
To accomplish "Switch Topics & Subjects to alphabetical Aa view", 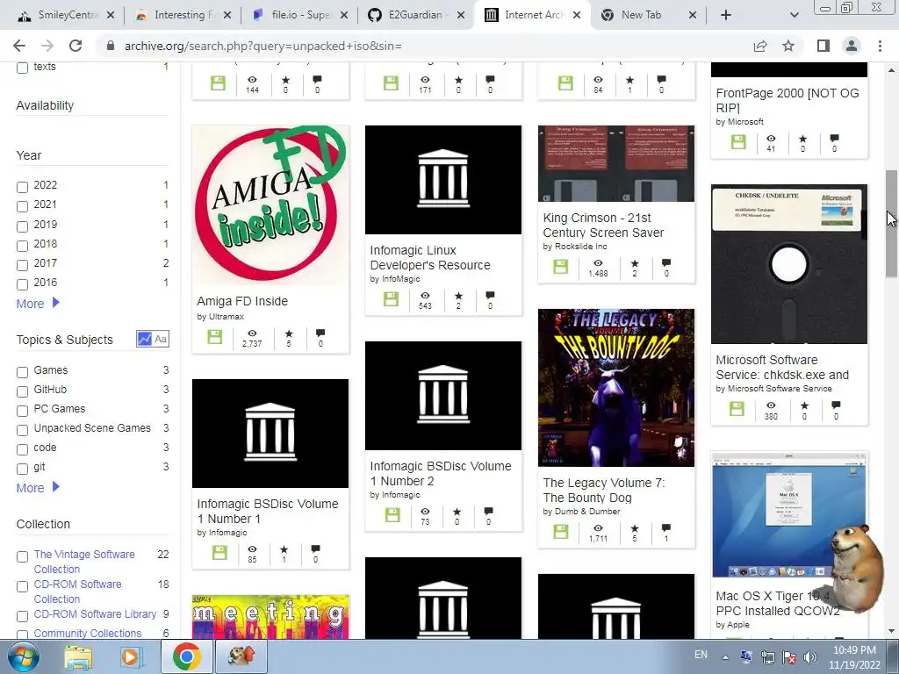I will [x=162, y=339].
